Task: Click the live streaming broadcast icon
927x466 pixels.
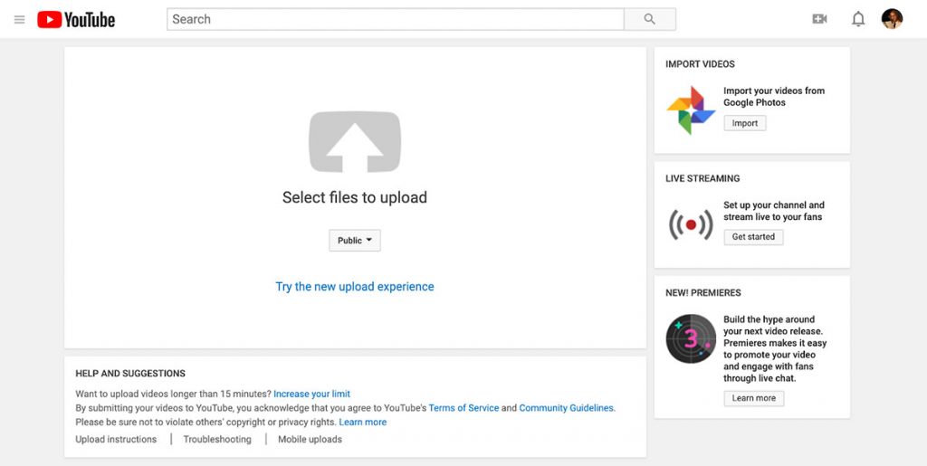Action: click(x=691, y=223)
